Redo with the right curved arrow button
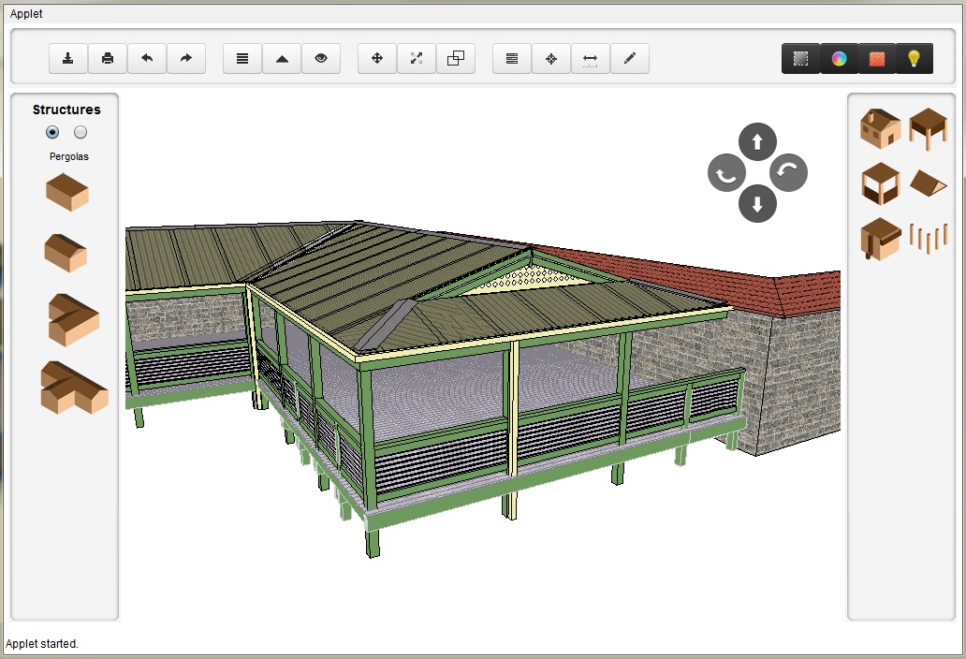 pyautogui.click(x=186, y=58)
